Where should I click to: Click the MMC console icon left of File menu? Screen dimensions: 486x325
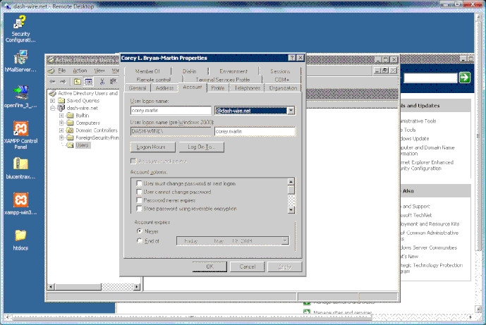(x=51, y=70)
